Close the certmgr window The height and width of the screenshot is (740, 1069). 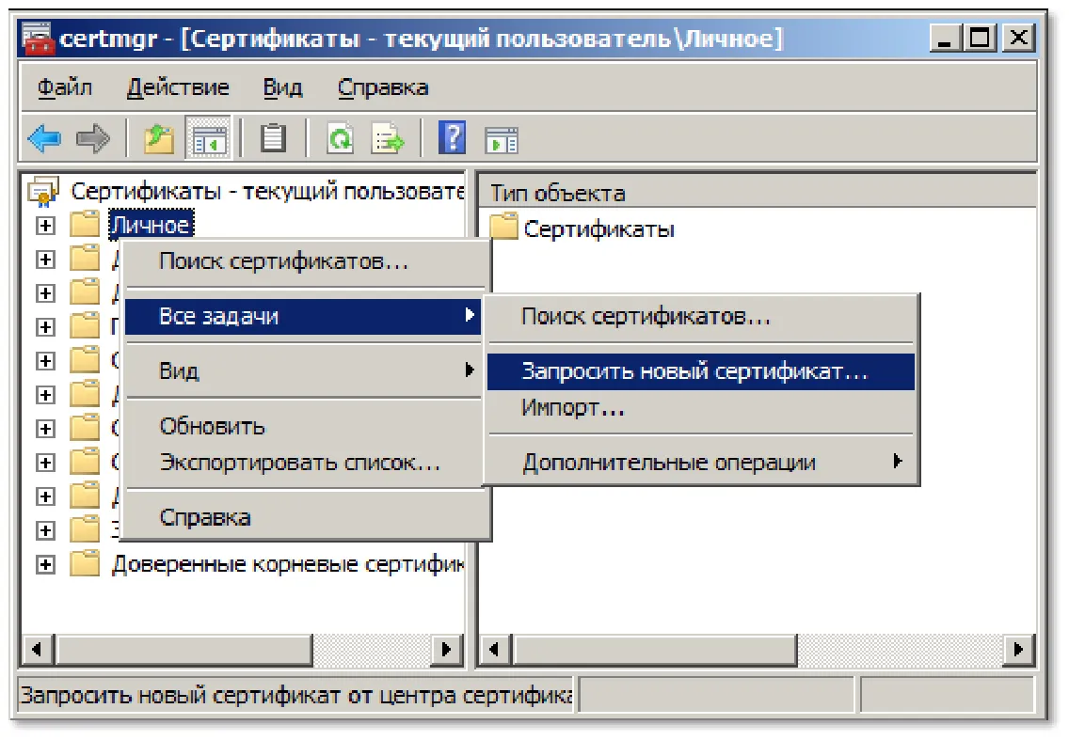[1018, 38]
